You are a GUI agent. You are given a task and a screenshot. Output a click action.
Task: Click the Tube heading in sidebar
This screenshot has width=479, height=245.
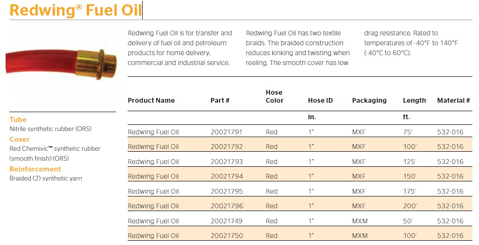18,120
